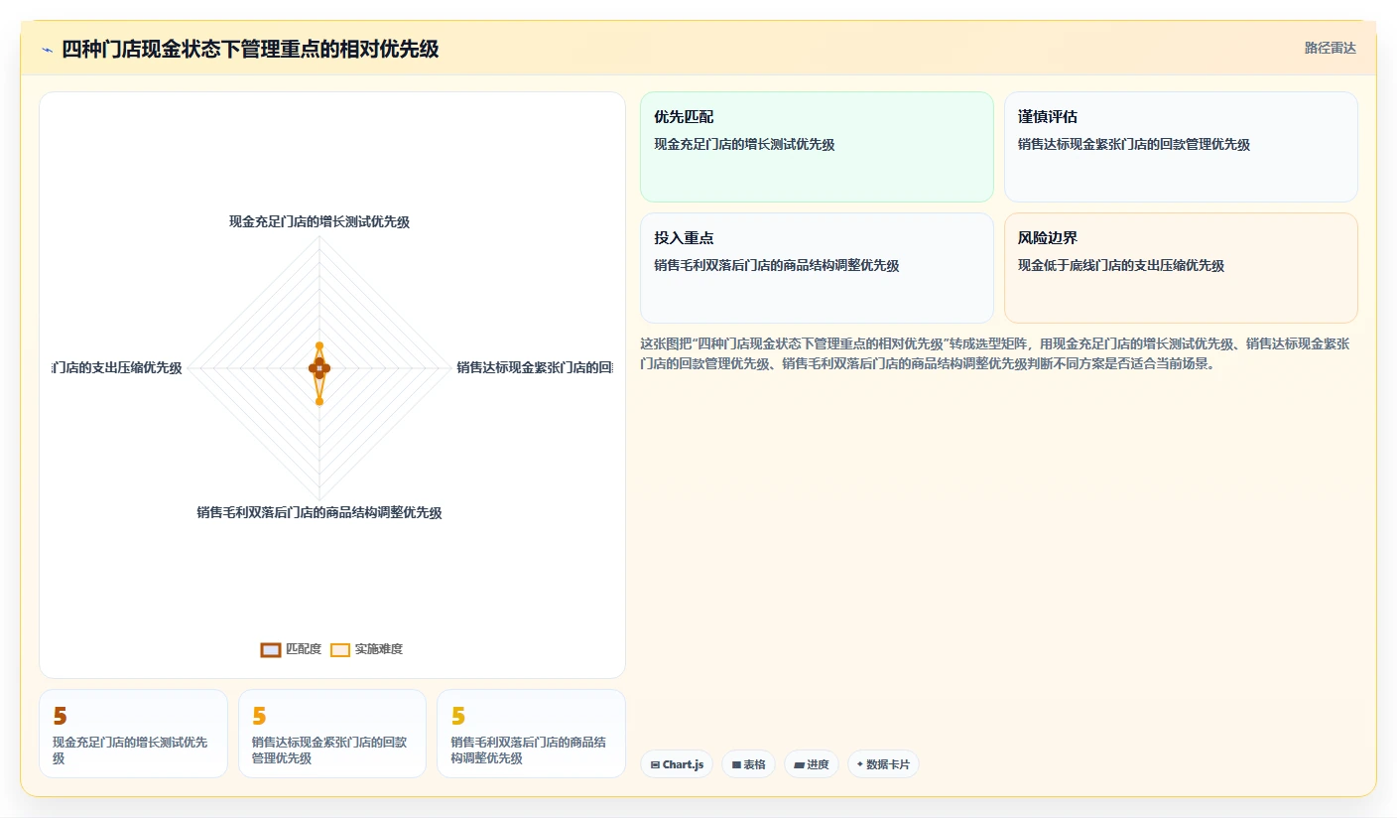Click the 匹配度 legend color box
This screenshot has height=818, width=1397.
[x=271, y=650]
